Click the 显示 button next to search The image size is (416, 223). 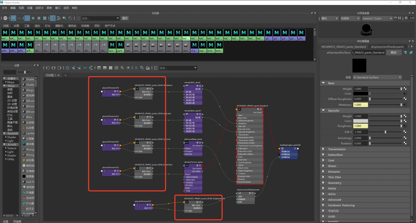coord(125,18)
